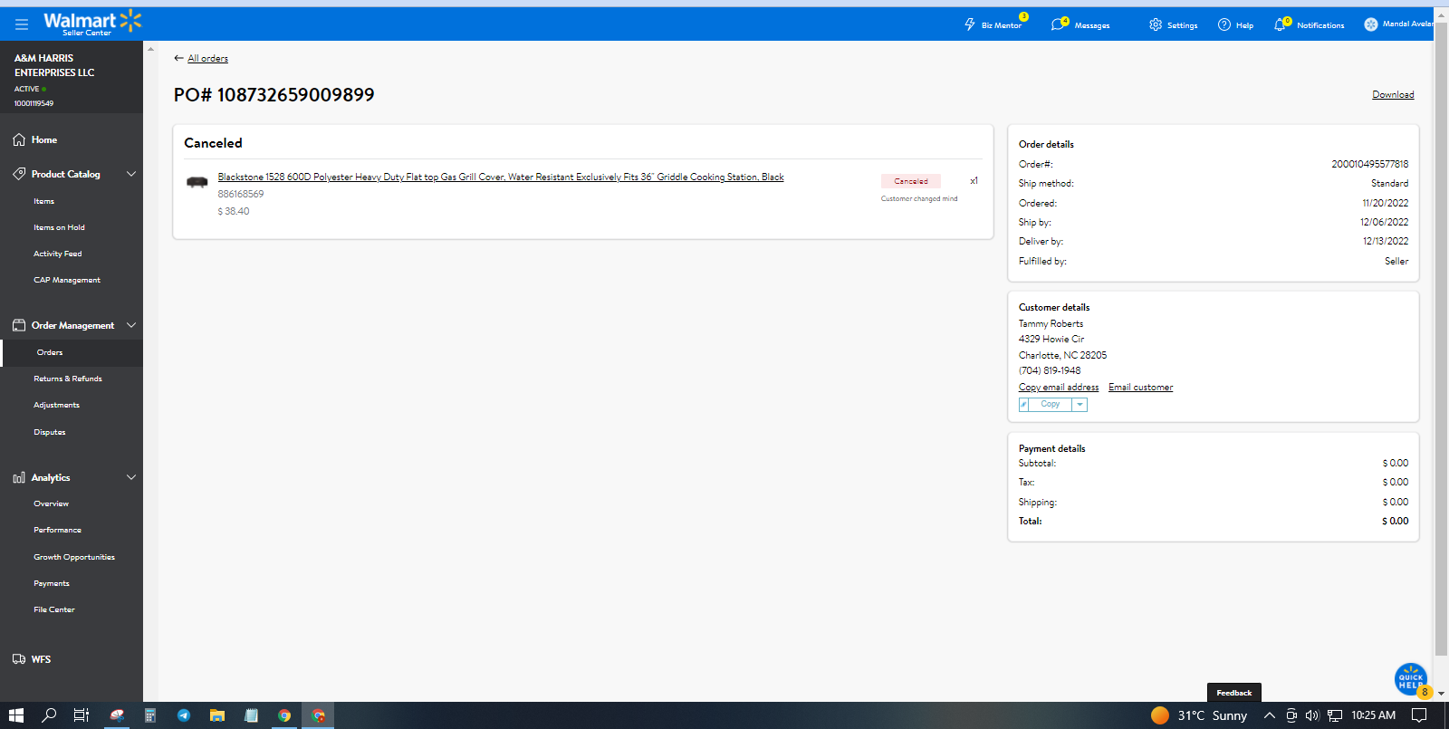Open the Quick Help floating button
Screen dimensions: 1449x729
pos(1411,678)
